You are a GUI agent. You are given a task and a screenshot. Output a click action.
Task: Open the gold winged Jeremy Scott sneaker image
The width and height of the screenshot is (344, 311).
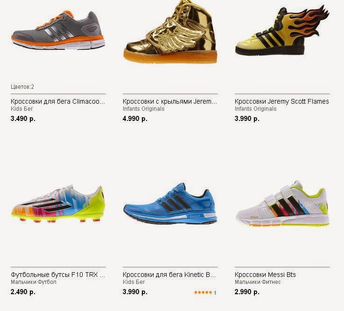(x=170, y=32)
